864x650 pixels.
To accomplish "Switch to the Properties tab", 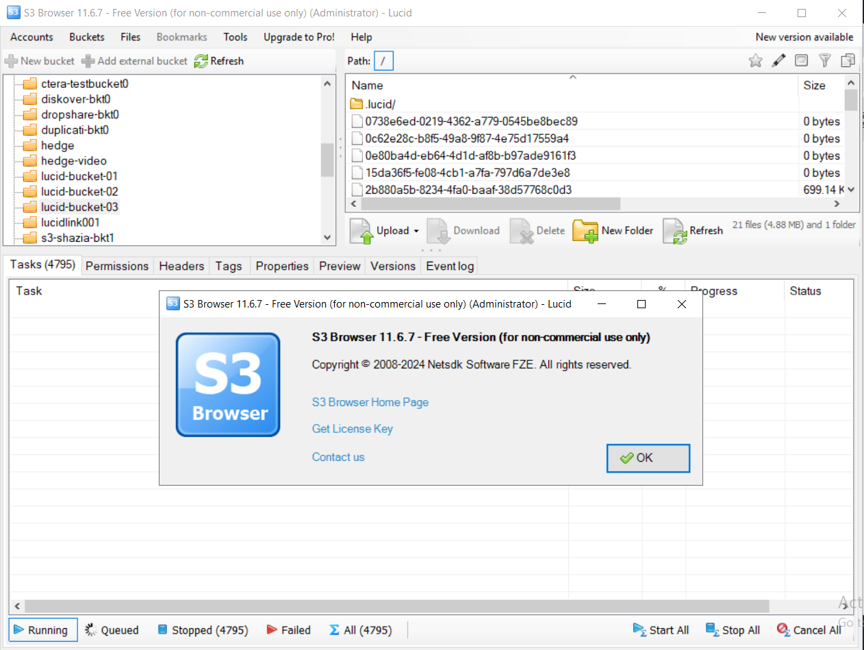I will point(282,266).
